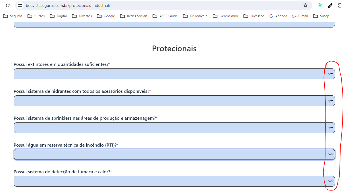This screenshot has height=193, width=343.
Task: Click label 'Possui sistema de hidrantes com todos os acessórios disponíveis?'
Action: point(82,91)
